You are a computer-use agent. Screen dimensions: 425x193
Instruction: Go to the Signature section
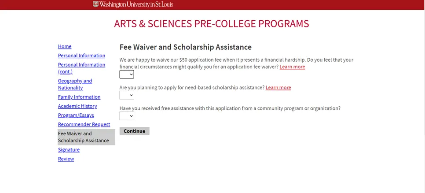tap(69, 150)
